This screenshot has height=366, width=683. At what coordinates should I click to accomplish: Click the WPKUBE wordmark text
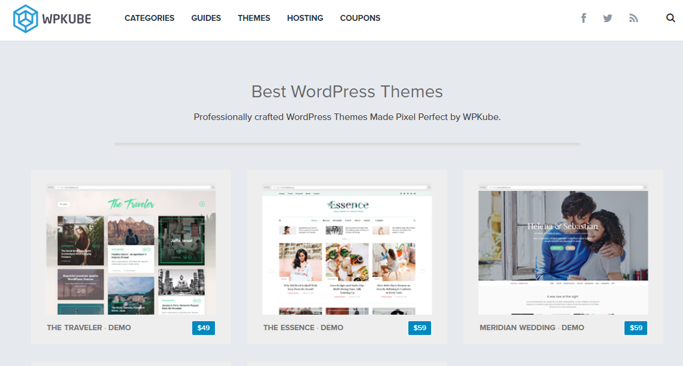[67, 19]
